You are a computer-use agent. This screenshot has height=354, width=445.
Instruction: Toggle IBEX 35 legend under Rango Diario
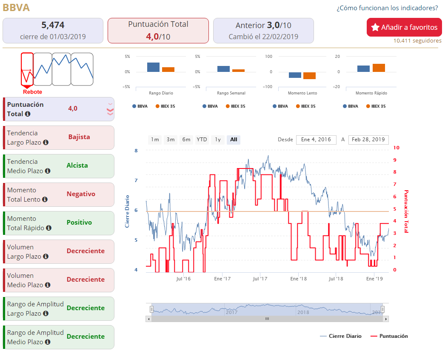click(165, 106)
